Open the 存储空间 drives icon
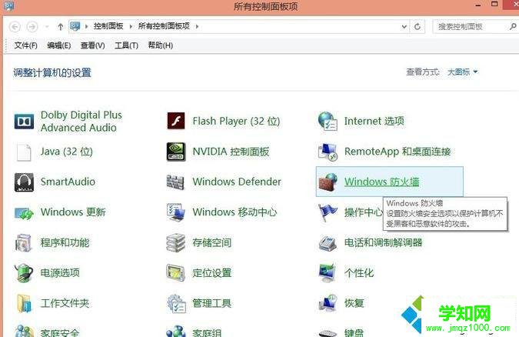Viewport: 519px width, 337px height. point(176,242)
